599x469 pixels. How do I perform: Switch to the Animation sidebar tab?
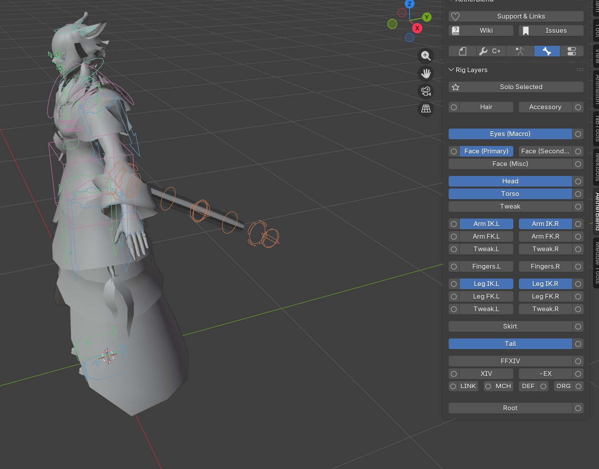click(596, 89)
